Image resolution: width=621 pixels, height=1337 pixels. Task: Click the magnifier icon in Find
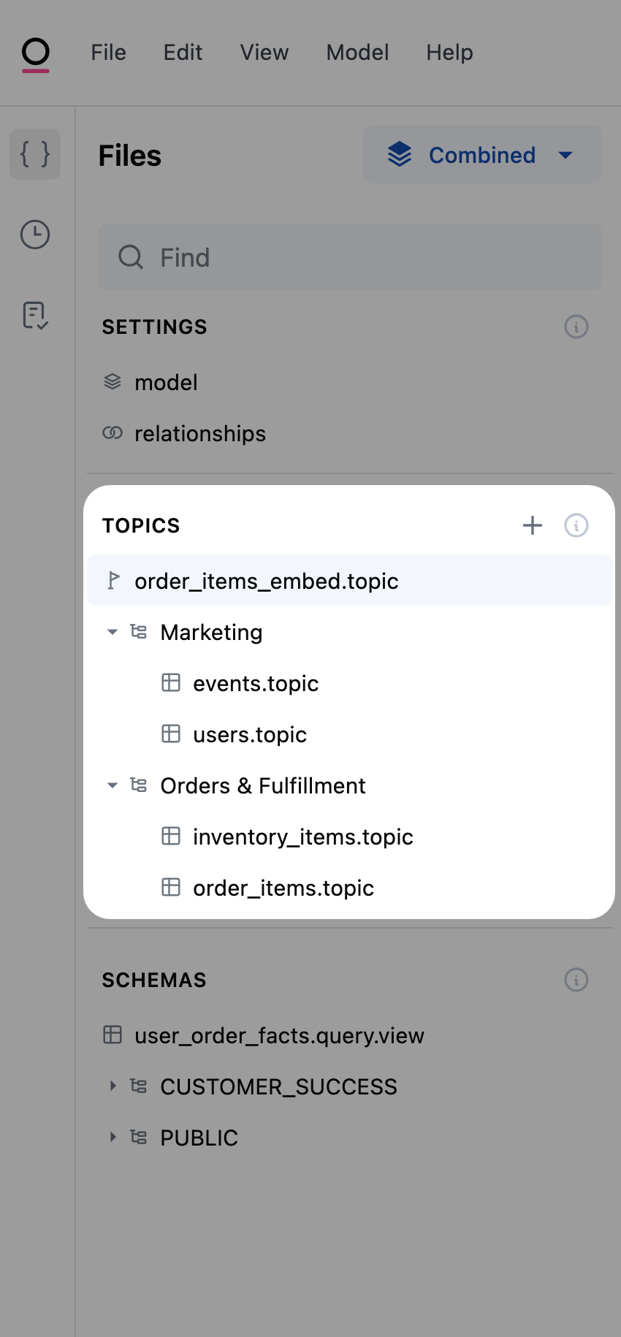[x=131, y=257]
